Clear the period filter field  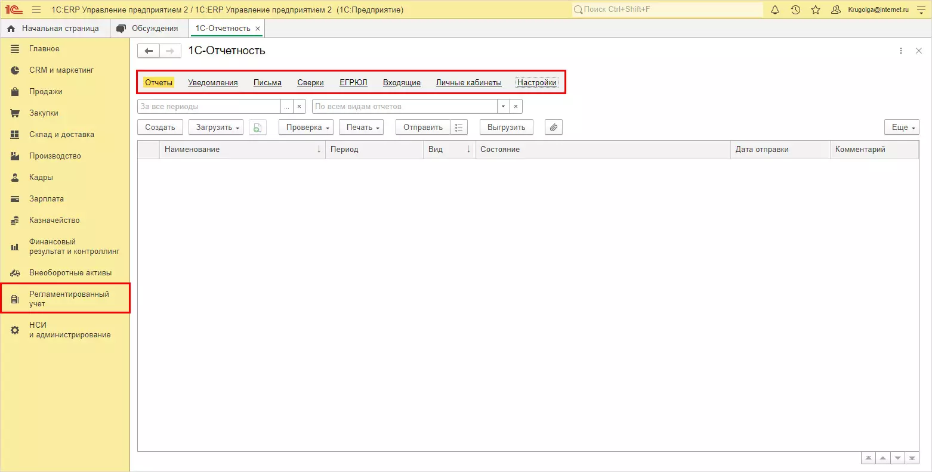300,107
